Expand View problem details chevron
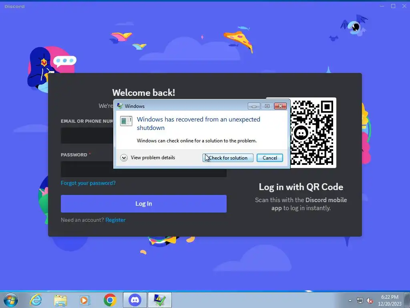Screen dimensions: 410x308 pos(124,158)
